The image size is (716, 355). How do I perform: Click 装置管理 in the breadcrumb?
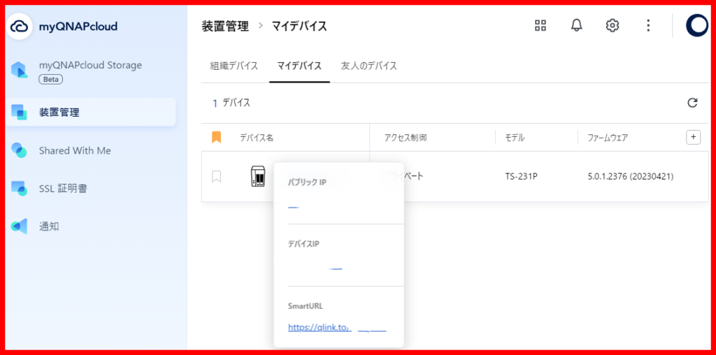click(x=225, y=26)
